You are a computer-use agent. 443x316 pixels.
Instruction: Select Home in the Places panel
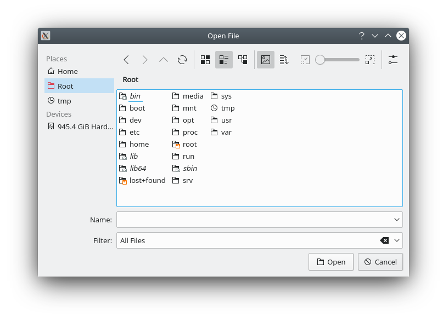68,71
